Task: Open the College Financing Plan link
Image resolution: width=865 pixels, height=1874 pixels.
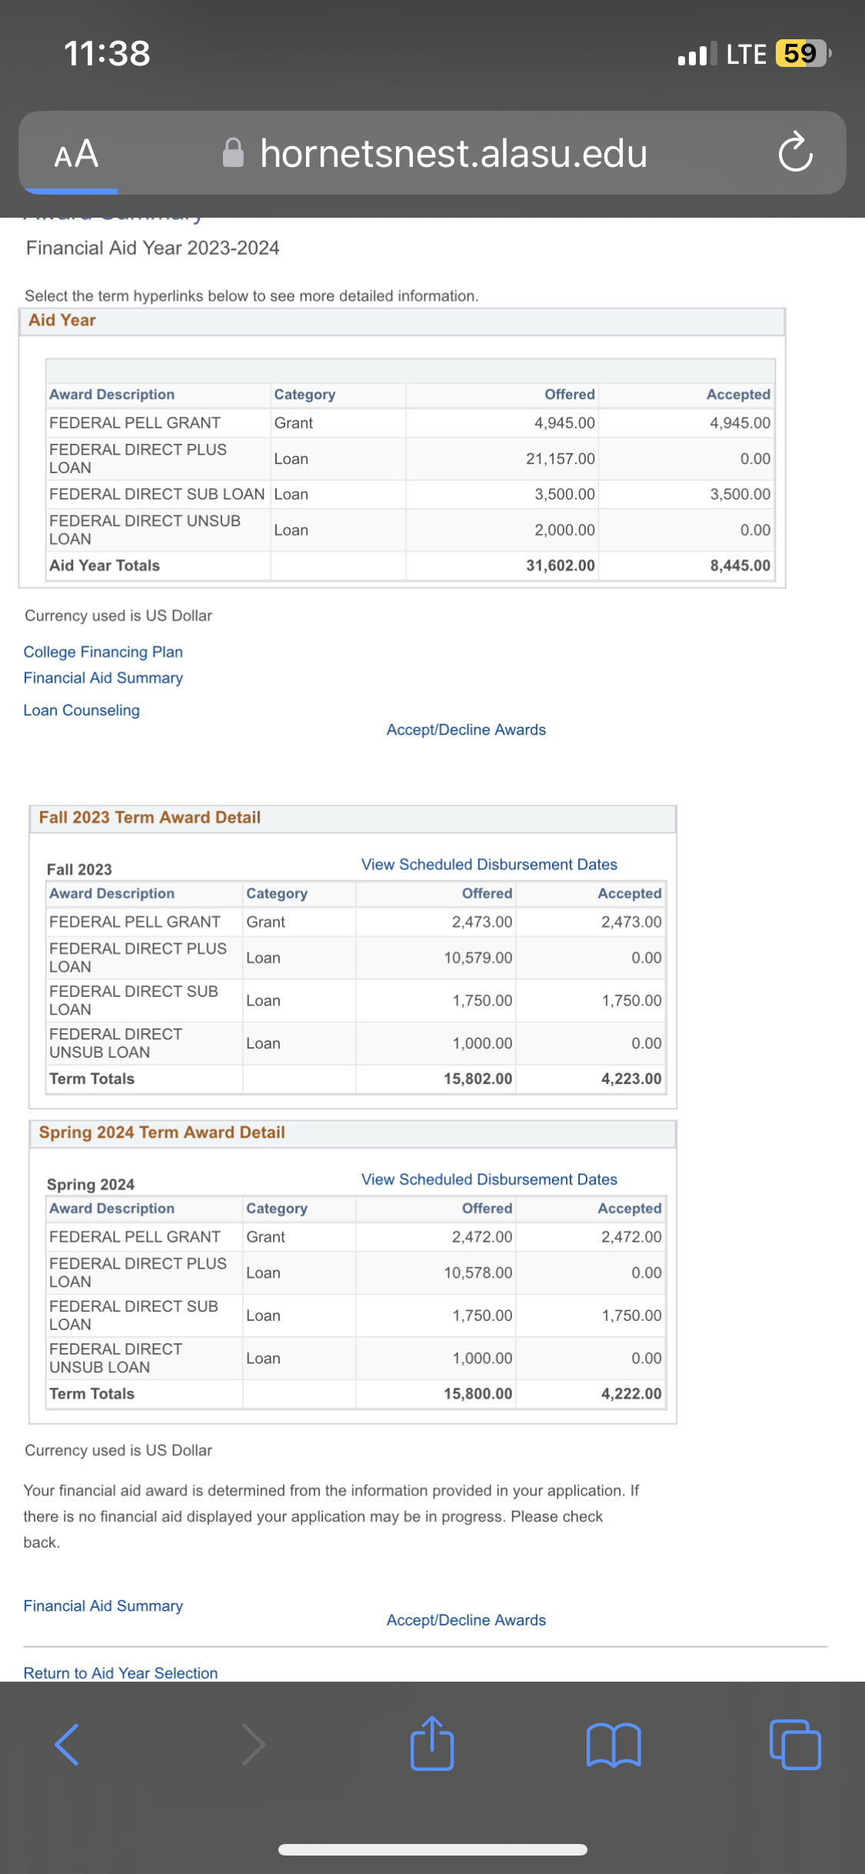Action: [103, 652]
